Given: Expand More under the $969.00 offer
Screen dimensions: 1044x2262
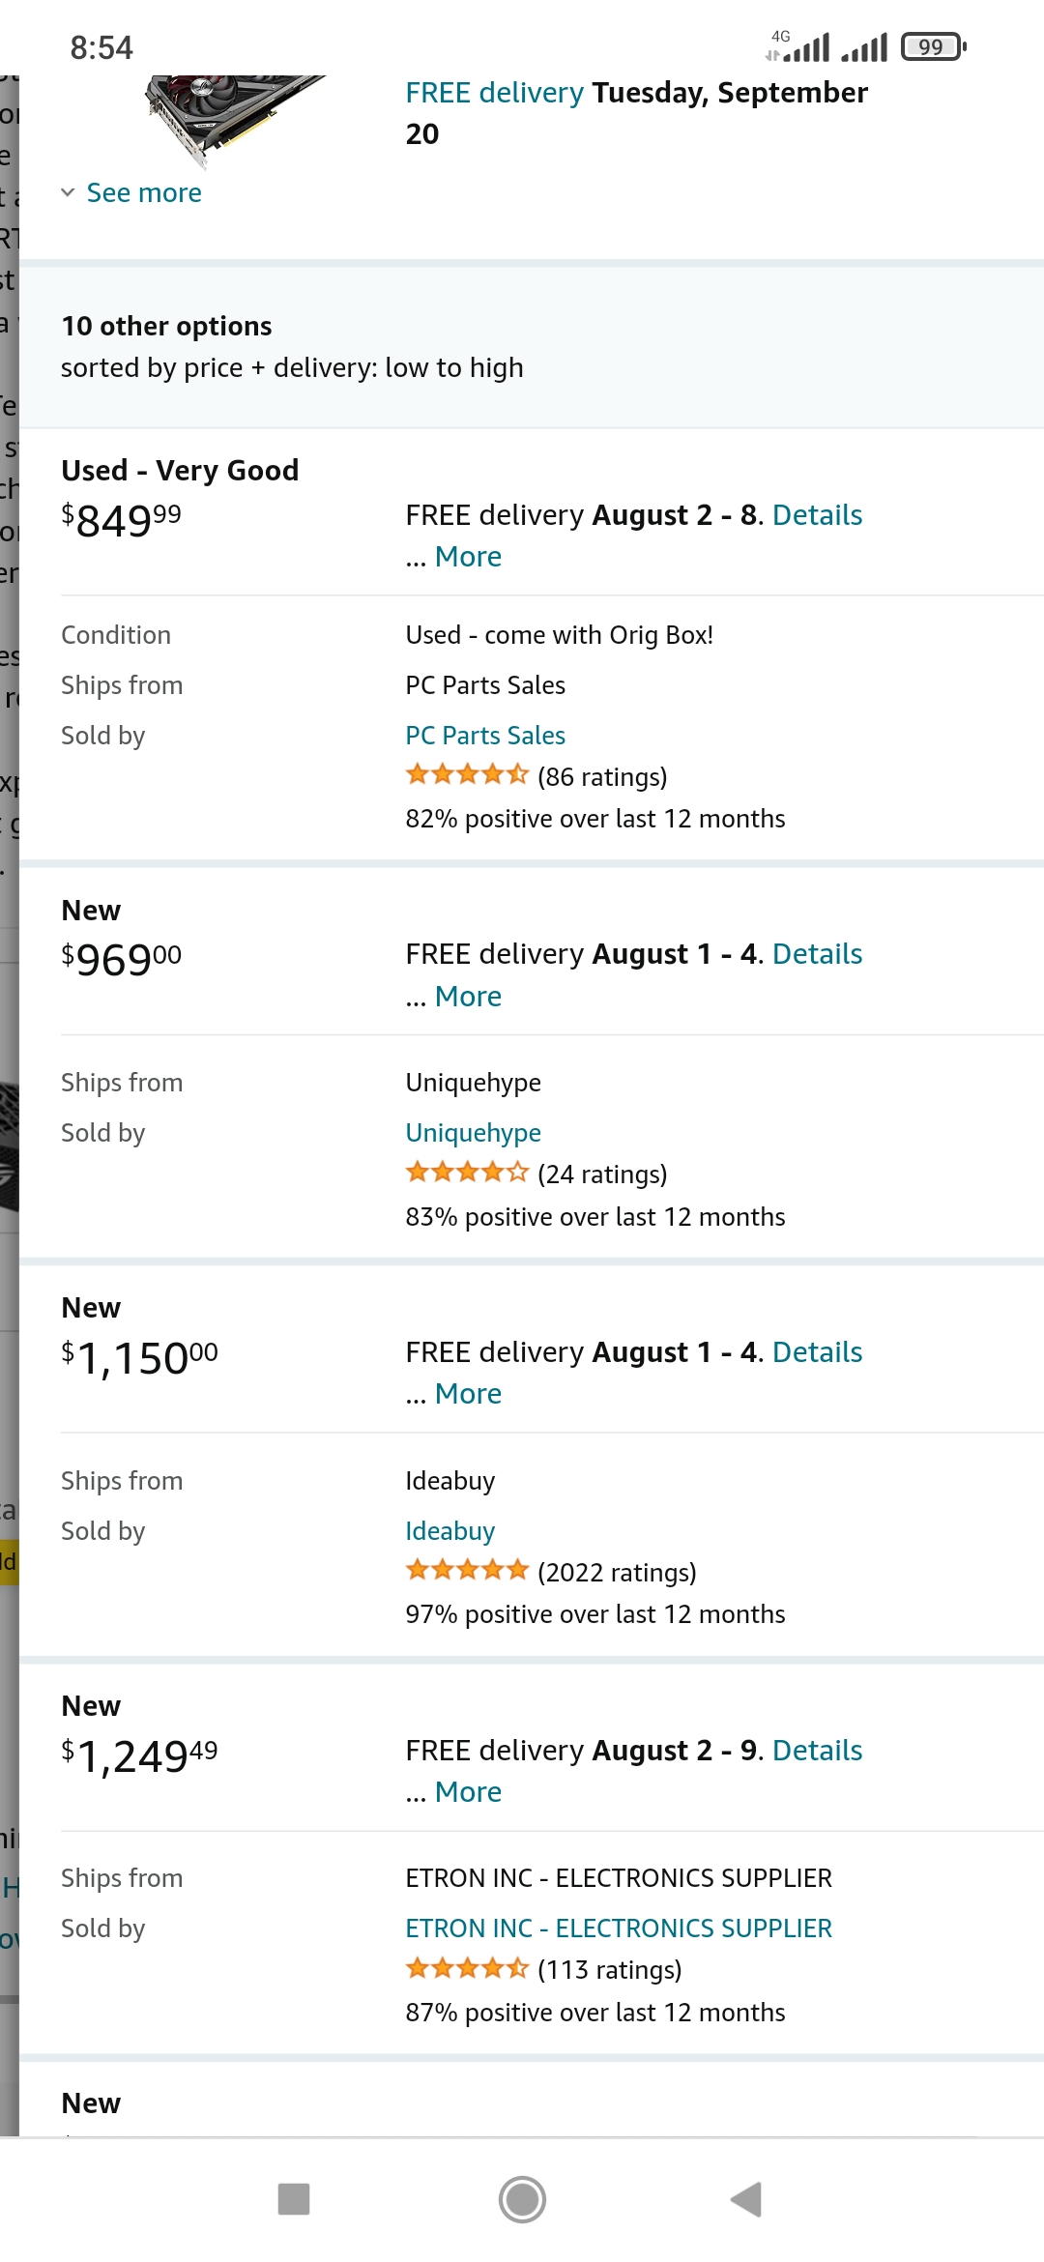Looking at the screenshot, I should coord(468,997).
